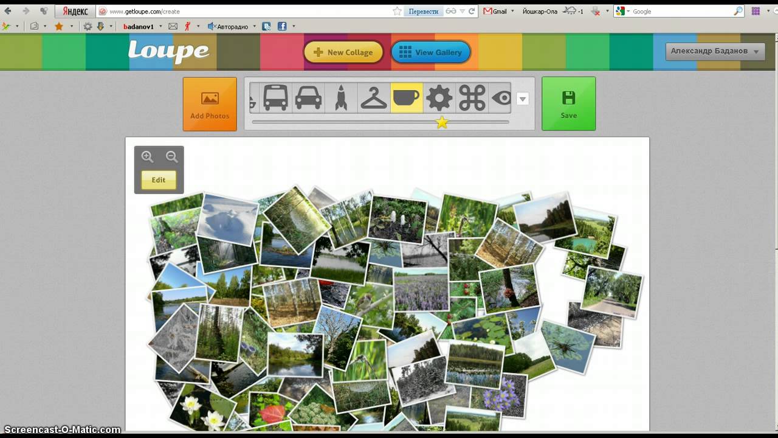Click the red figure icon in toolbar
This screenshot has width=778, height=438.
click(188, 26)
